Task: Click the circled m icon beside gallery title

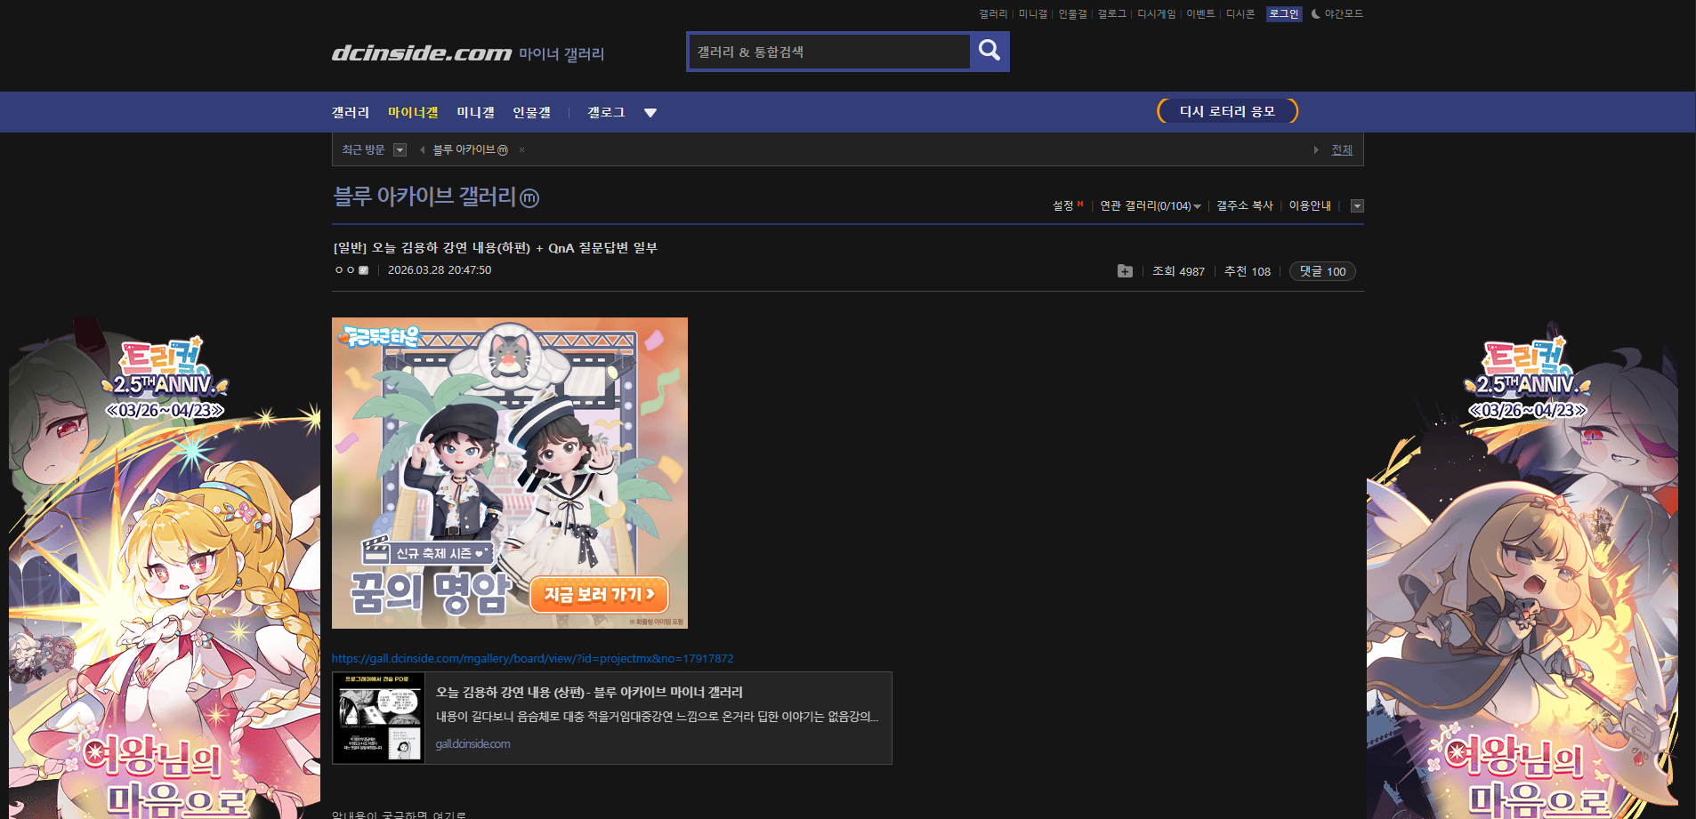Action: click(x=529, y=197)
